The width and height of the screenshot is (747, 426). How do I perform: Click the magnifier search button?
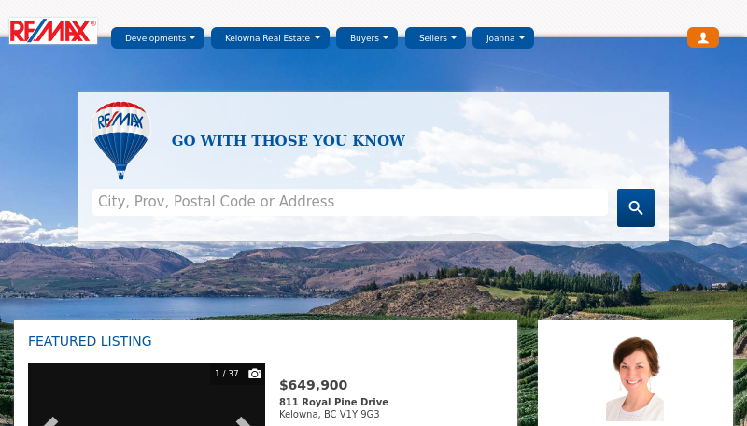pos(636,207)
